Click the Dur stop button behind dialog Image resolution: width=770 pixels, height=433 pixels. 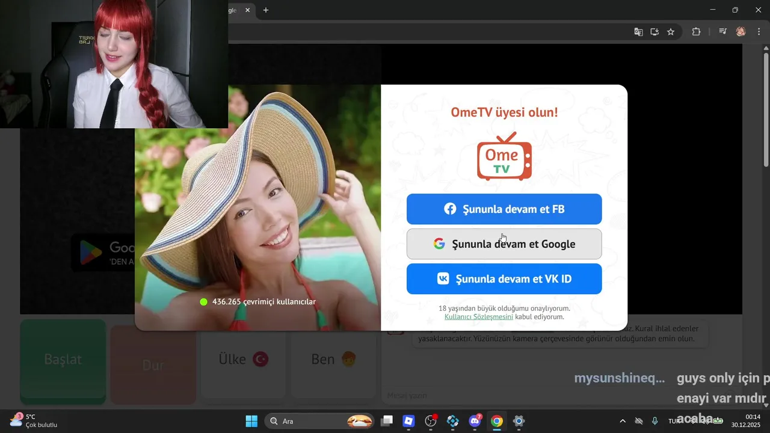tap(153, 364)
